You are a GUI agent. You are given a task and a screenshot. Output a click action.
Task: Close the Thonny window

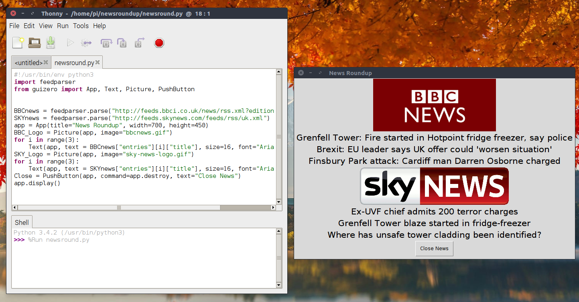tap(13, 14)
